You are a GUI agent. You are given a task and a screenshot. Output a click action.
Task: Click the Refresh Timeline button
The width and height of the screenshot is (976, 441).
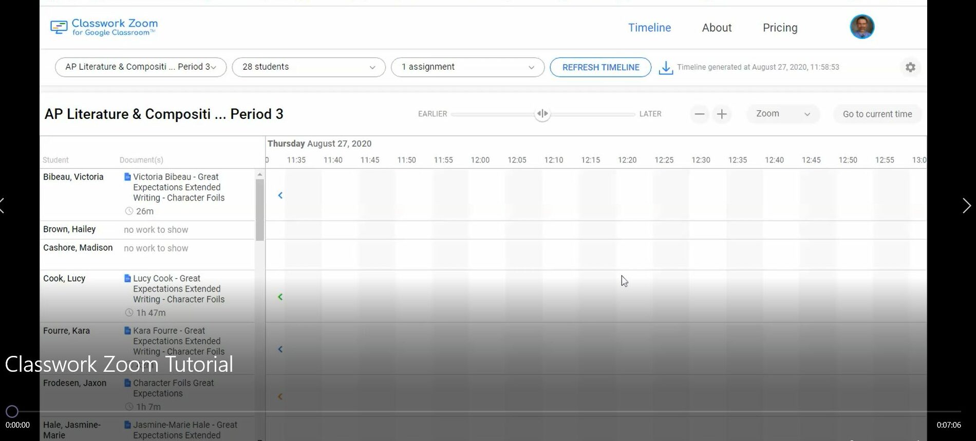pos(600,67)
